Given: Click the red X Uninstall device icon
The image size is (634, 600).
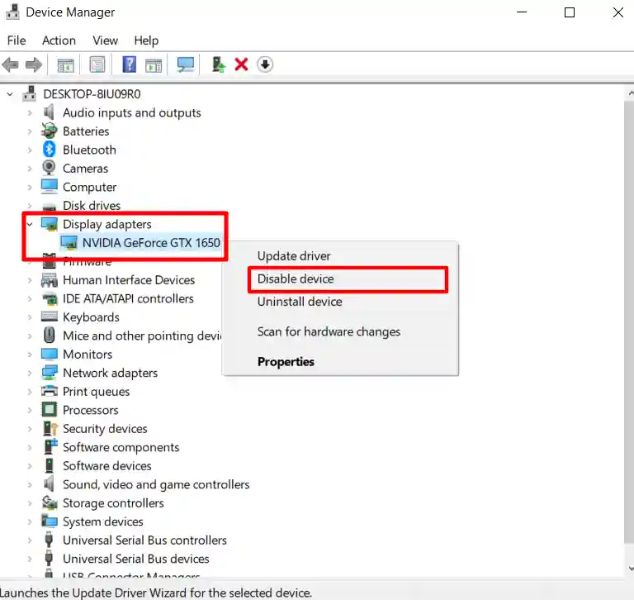Looking at the screenshot, I should (x=241, y=64).
